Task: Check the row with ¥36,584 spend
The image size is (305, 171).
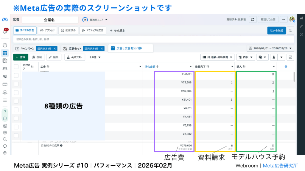Action: coord(16,93)
